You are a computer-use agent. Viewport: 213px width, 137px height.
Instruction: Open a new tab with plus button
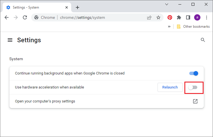coord(77,7)
